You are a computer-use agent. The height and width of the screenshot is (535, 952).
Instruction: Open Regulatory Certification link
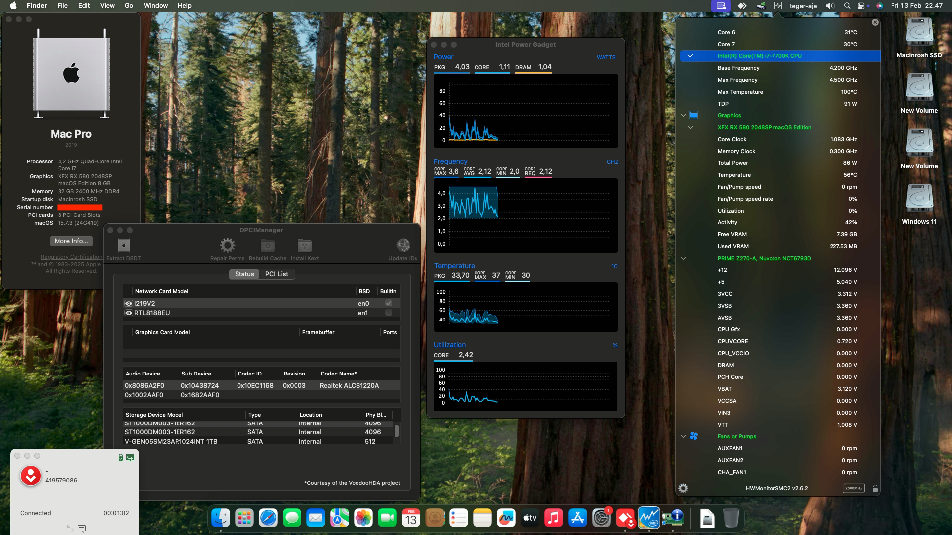[71, 257]
